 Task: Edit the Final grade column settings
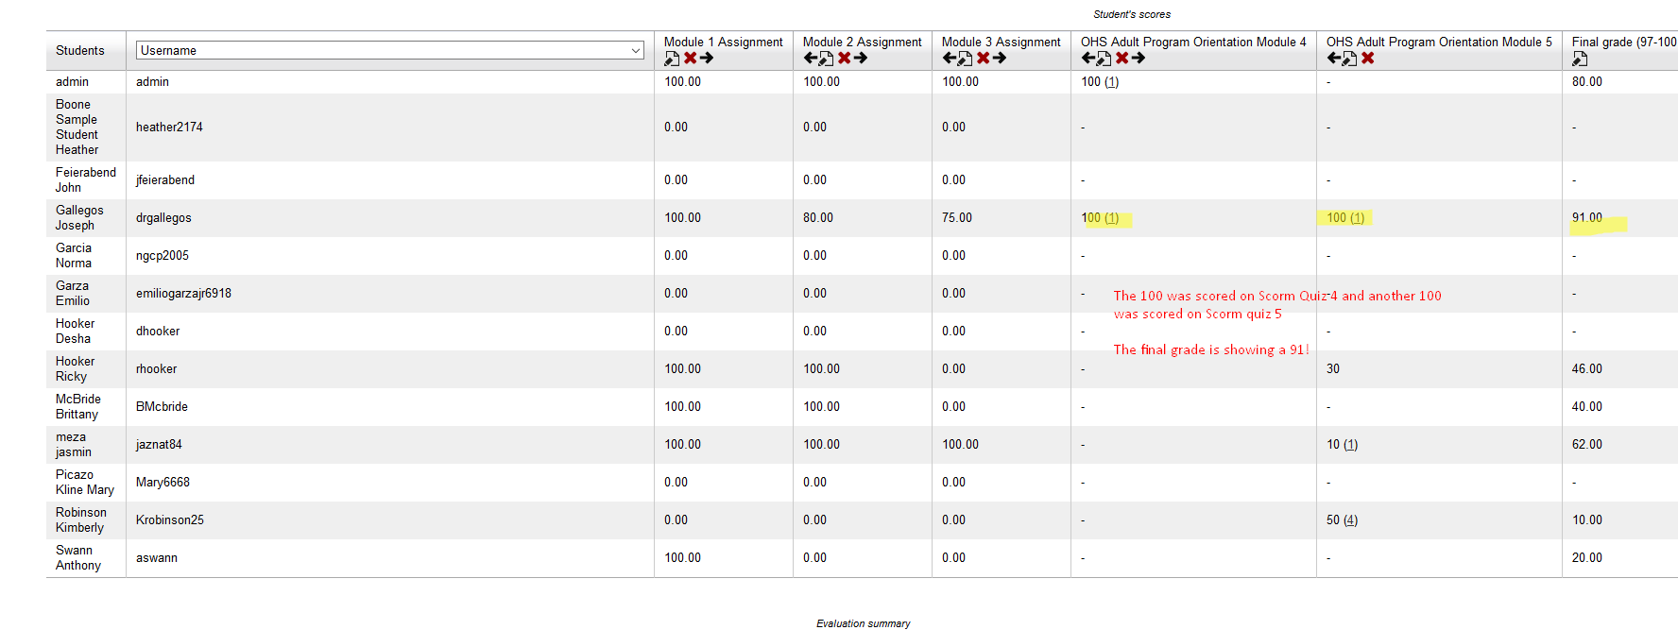tap(1580, 60)
